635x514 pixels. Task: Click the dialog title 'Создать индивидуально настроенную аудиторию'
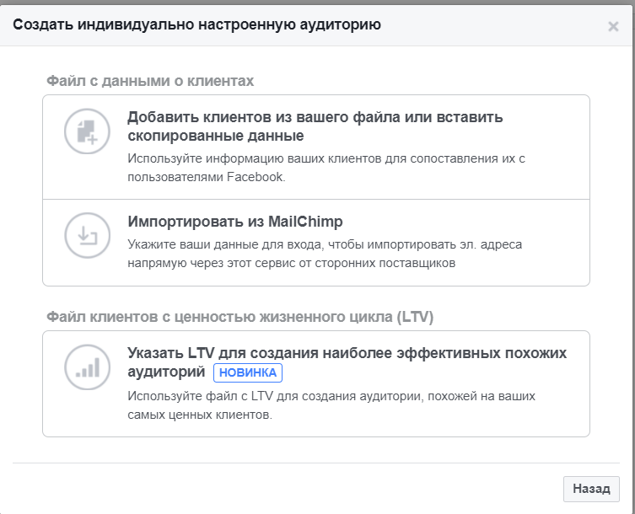pos(196,25)
